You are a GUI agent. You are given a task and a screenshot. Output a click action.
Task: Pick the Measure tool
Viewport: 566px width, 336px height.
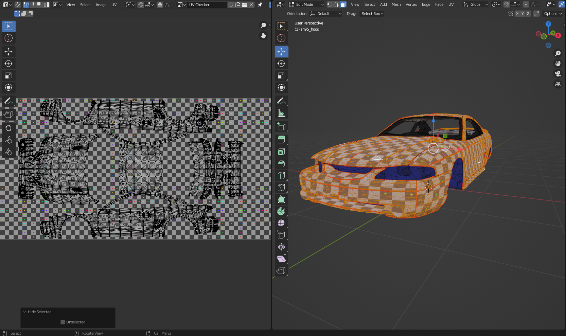click(x=281, y=113)
